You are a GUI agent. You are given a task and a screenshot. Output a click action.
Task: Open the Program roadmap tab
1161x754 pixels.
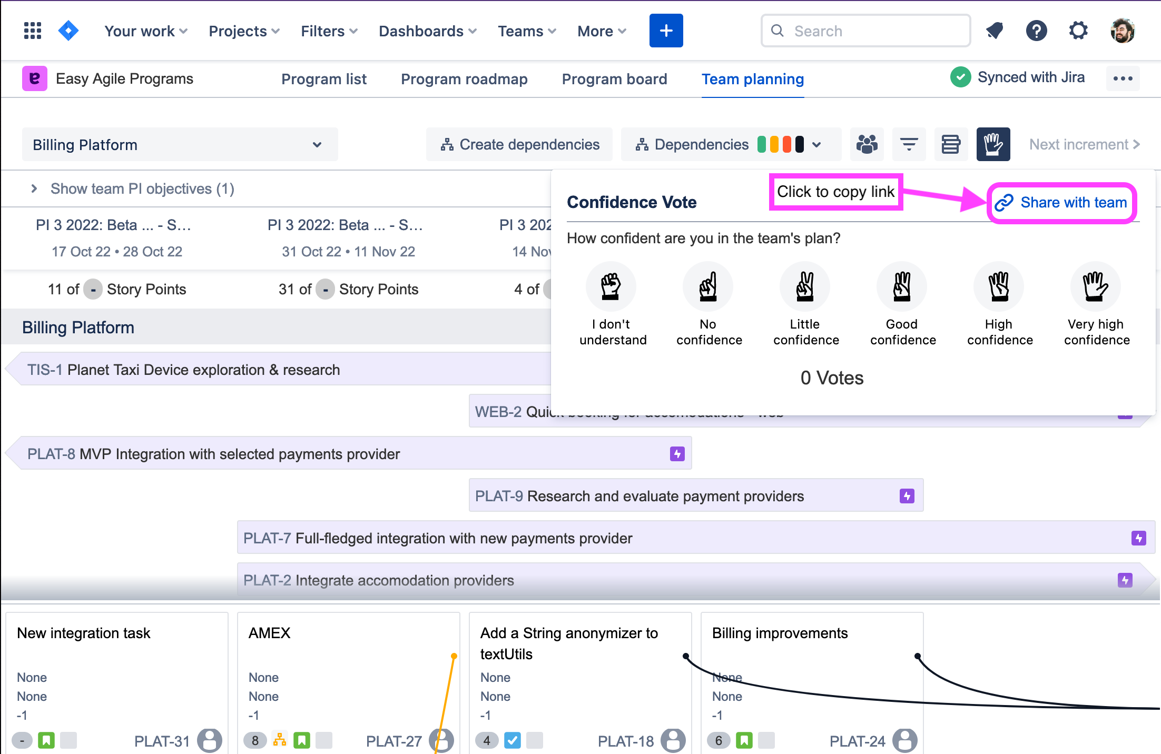coord(464,79)
